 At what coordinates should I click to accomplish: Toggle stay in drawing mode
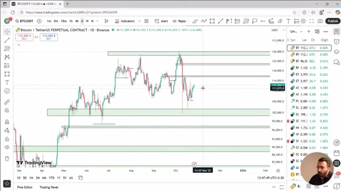tap(7, 131)
